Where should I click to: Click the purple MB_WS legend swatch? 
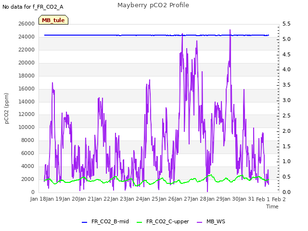coord(199,222)
